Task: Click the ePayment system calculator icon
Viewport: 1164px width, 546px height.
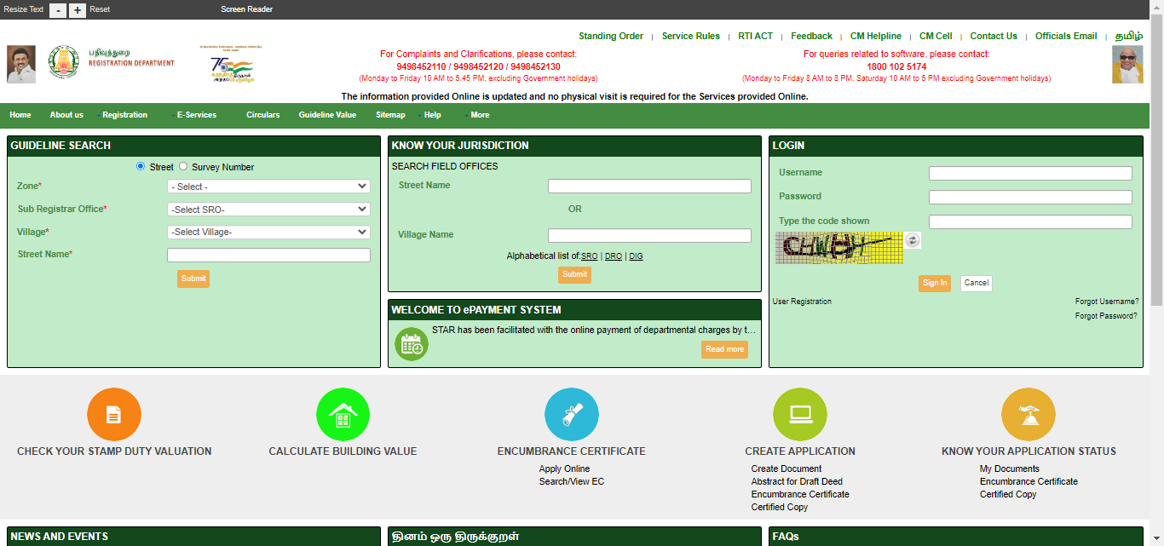Action: pyautogui.click(x=411, y=345)
